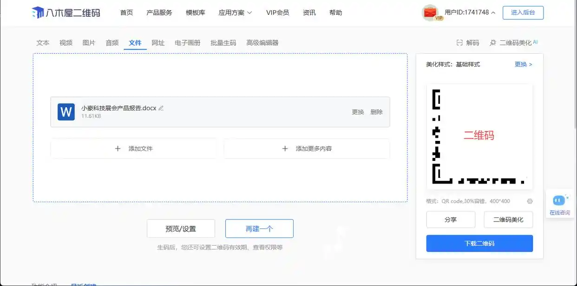Click 分享 button
Screen dimensions: 577x286
click(x=451, y=220)
